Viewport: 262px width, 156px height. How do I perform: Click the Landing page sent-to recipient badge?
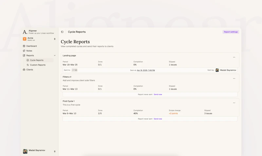click(x=75, y=70)
